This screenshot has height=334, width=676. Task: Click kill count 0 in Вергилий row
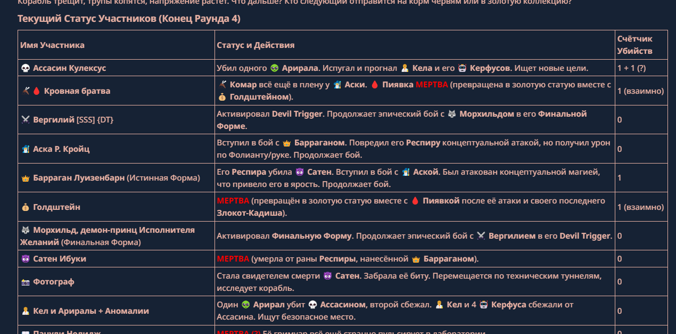pyautogui.click(x=620, y=120)
